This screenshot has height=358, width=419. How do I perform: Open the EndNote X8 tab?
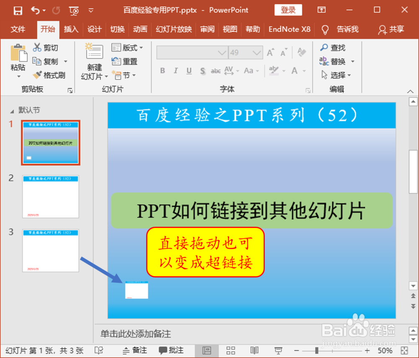pos(290,29)
